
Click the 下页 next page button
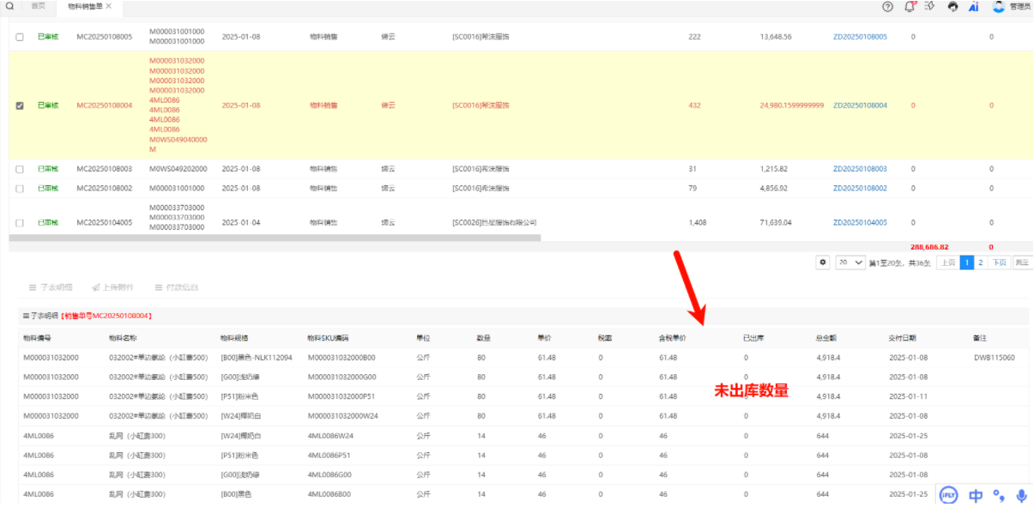[999, 263]
